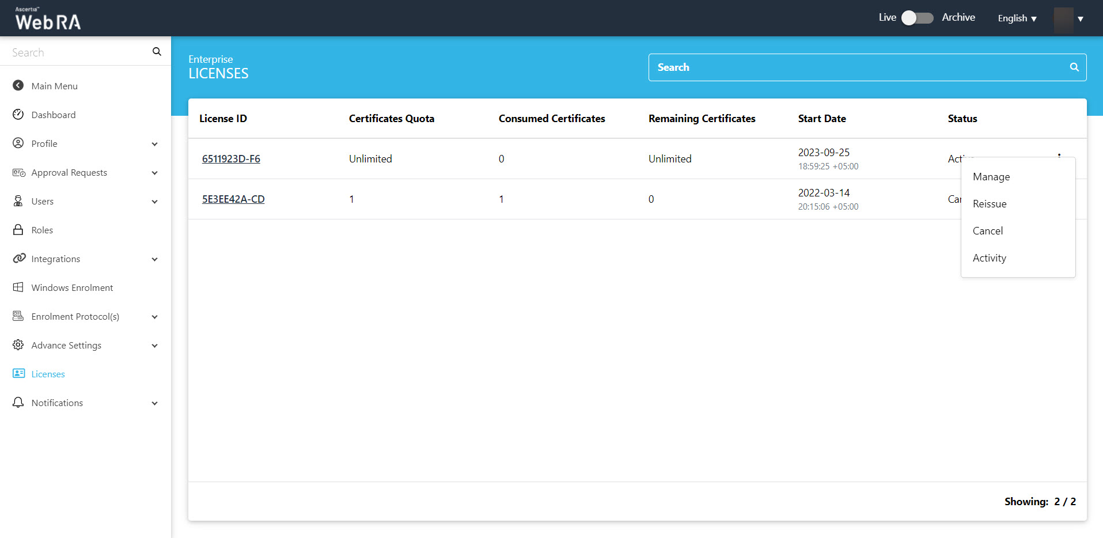Open the English language dropdown

[x=1017, y=18]
